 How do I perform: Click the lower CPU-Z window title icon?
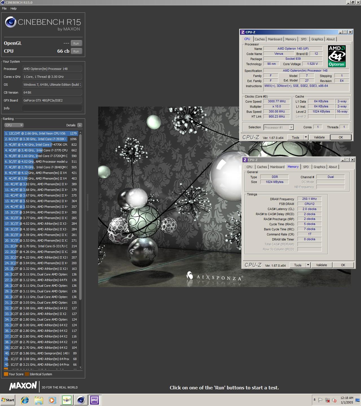245,160
